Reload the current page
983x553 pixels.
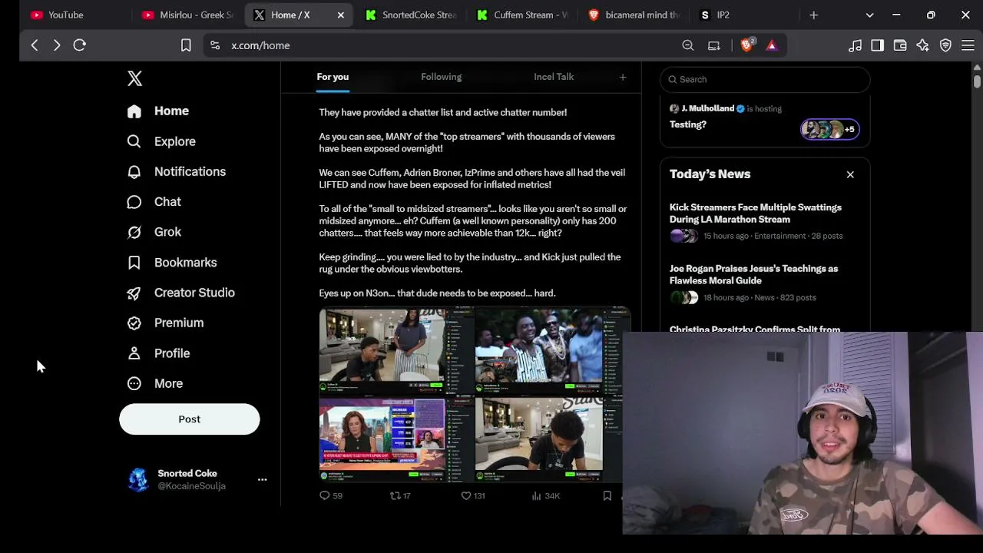coord(79,45)
